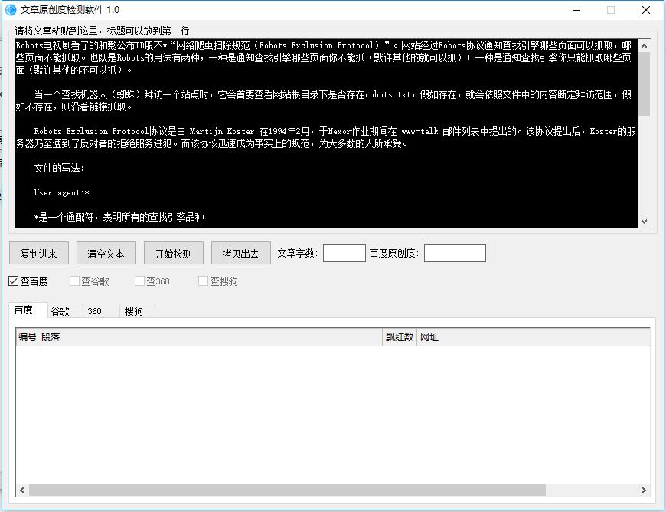
Task: Click inside the black article text area
Action: pos(326,133)
